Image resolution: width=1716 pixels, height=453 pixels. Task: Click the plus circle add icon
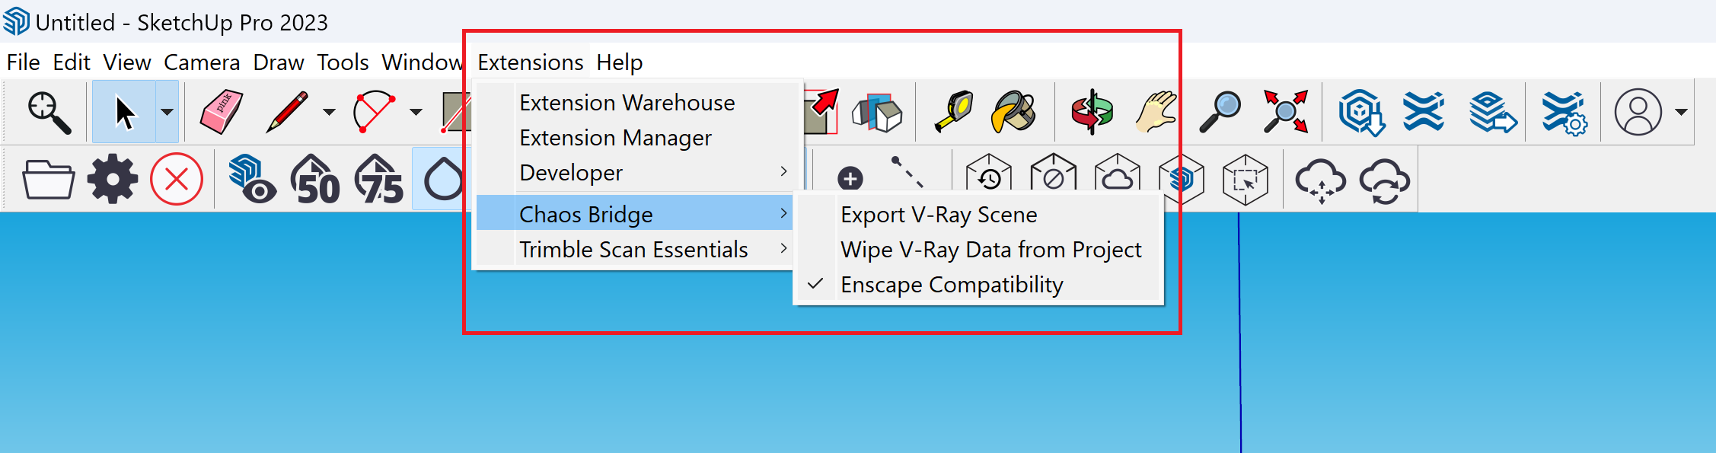point(850,179)
